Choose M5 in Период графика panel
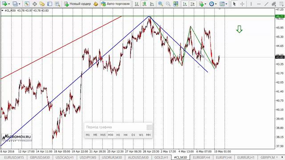 (95, 135)
